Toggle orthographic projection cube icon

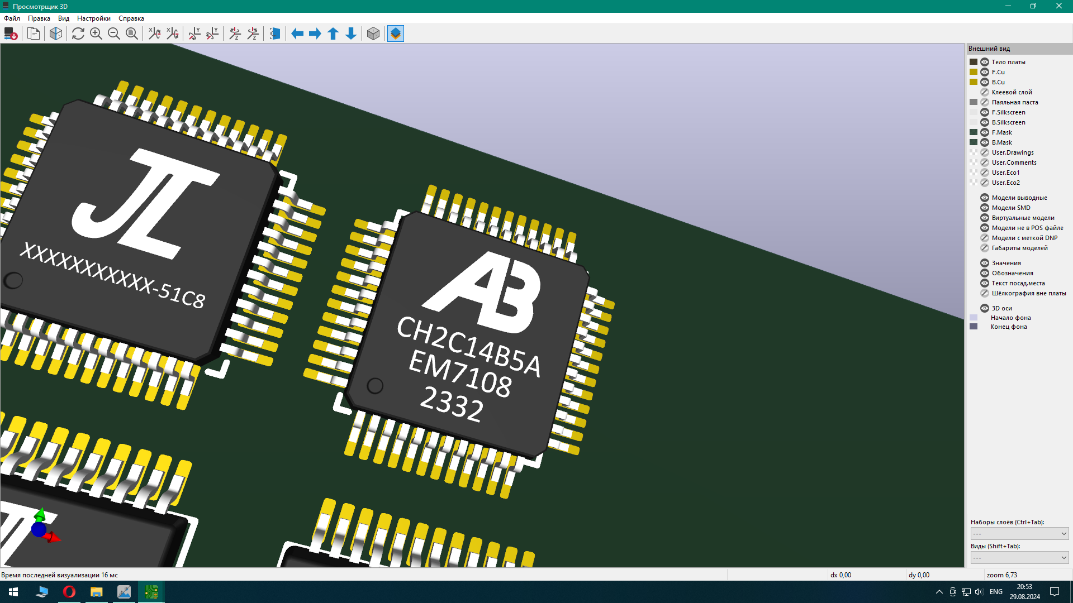point(373,33)
